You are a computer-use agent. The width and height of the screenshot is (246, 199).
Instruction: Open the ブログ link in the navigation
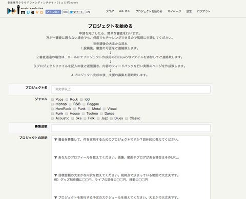(110, 11)
